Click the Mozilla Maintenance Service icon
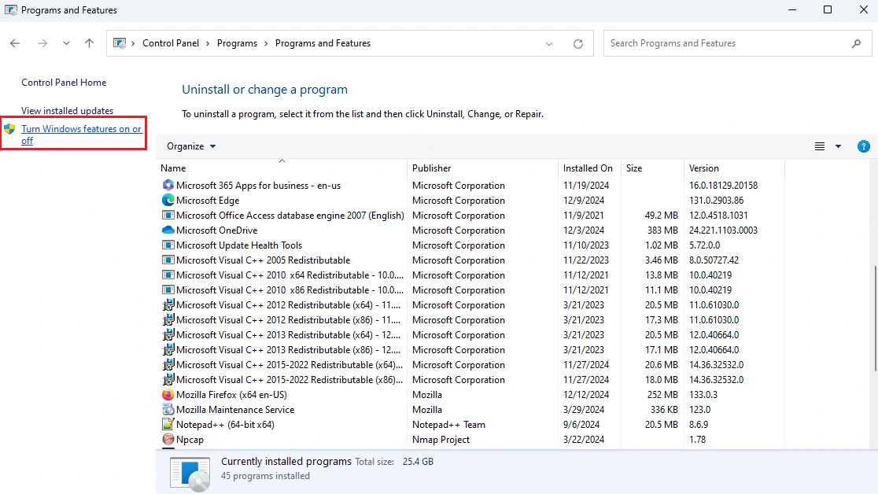The height and width of the screenshot is (494, 878). (x=168, y=409)
